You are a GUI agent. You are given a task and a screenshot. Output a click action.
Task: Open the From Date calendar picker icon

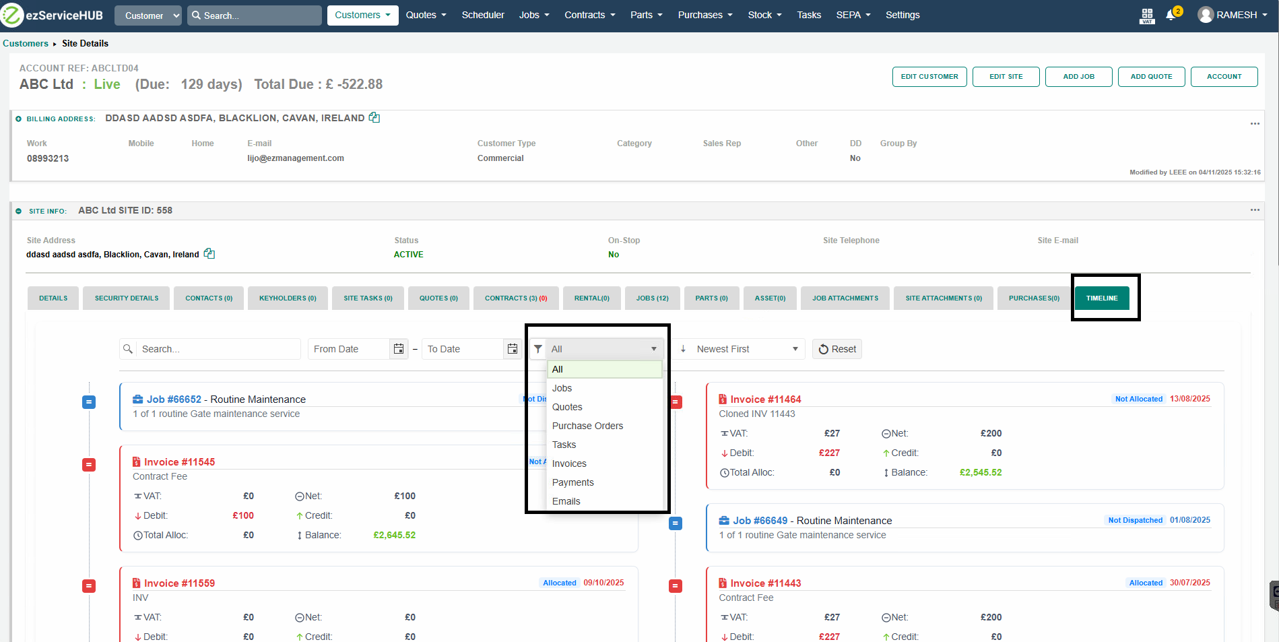point(399,349)
